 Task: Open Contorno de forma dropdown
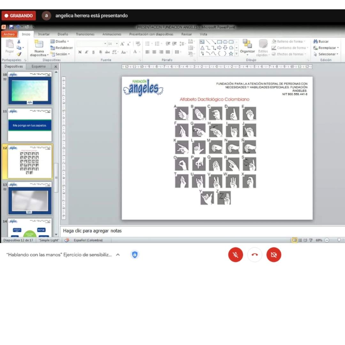pos(290,48)
